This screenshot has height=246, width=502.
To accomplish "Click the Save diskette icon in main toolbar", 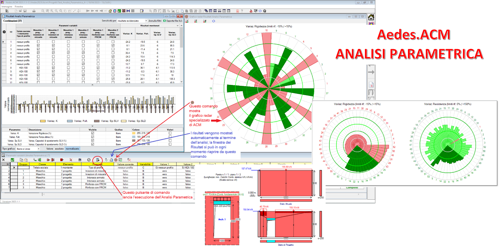I will point(25,11).
